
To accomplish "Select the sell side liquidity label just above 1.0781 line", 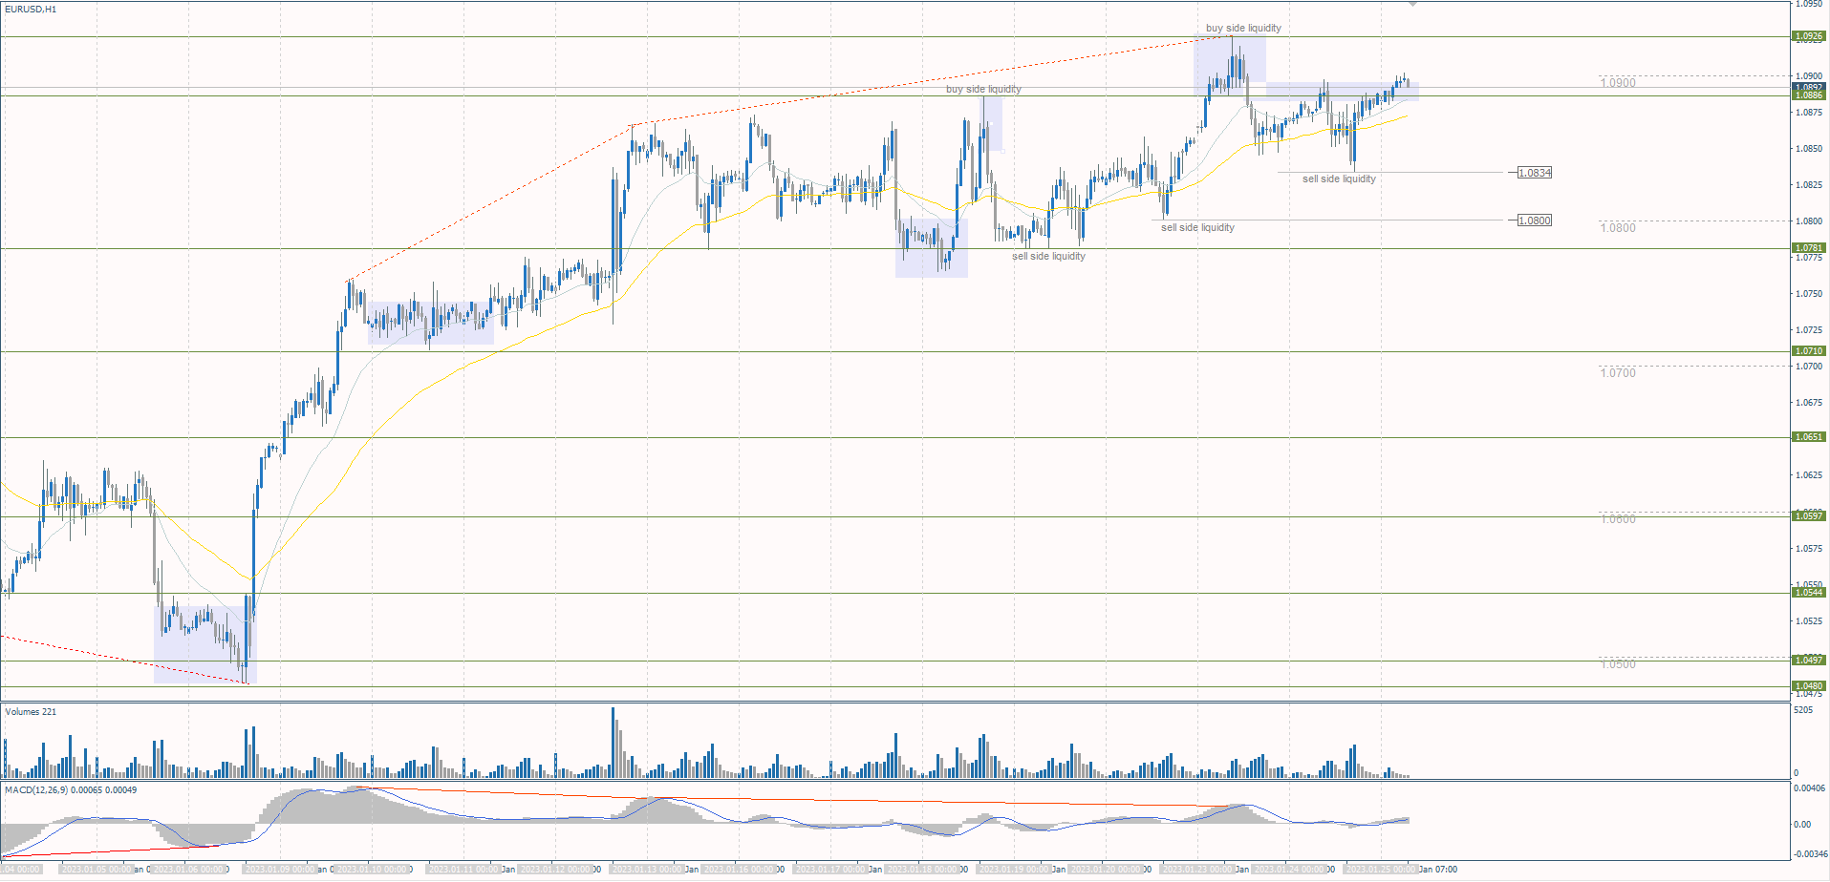I will tap(1048, 256).
